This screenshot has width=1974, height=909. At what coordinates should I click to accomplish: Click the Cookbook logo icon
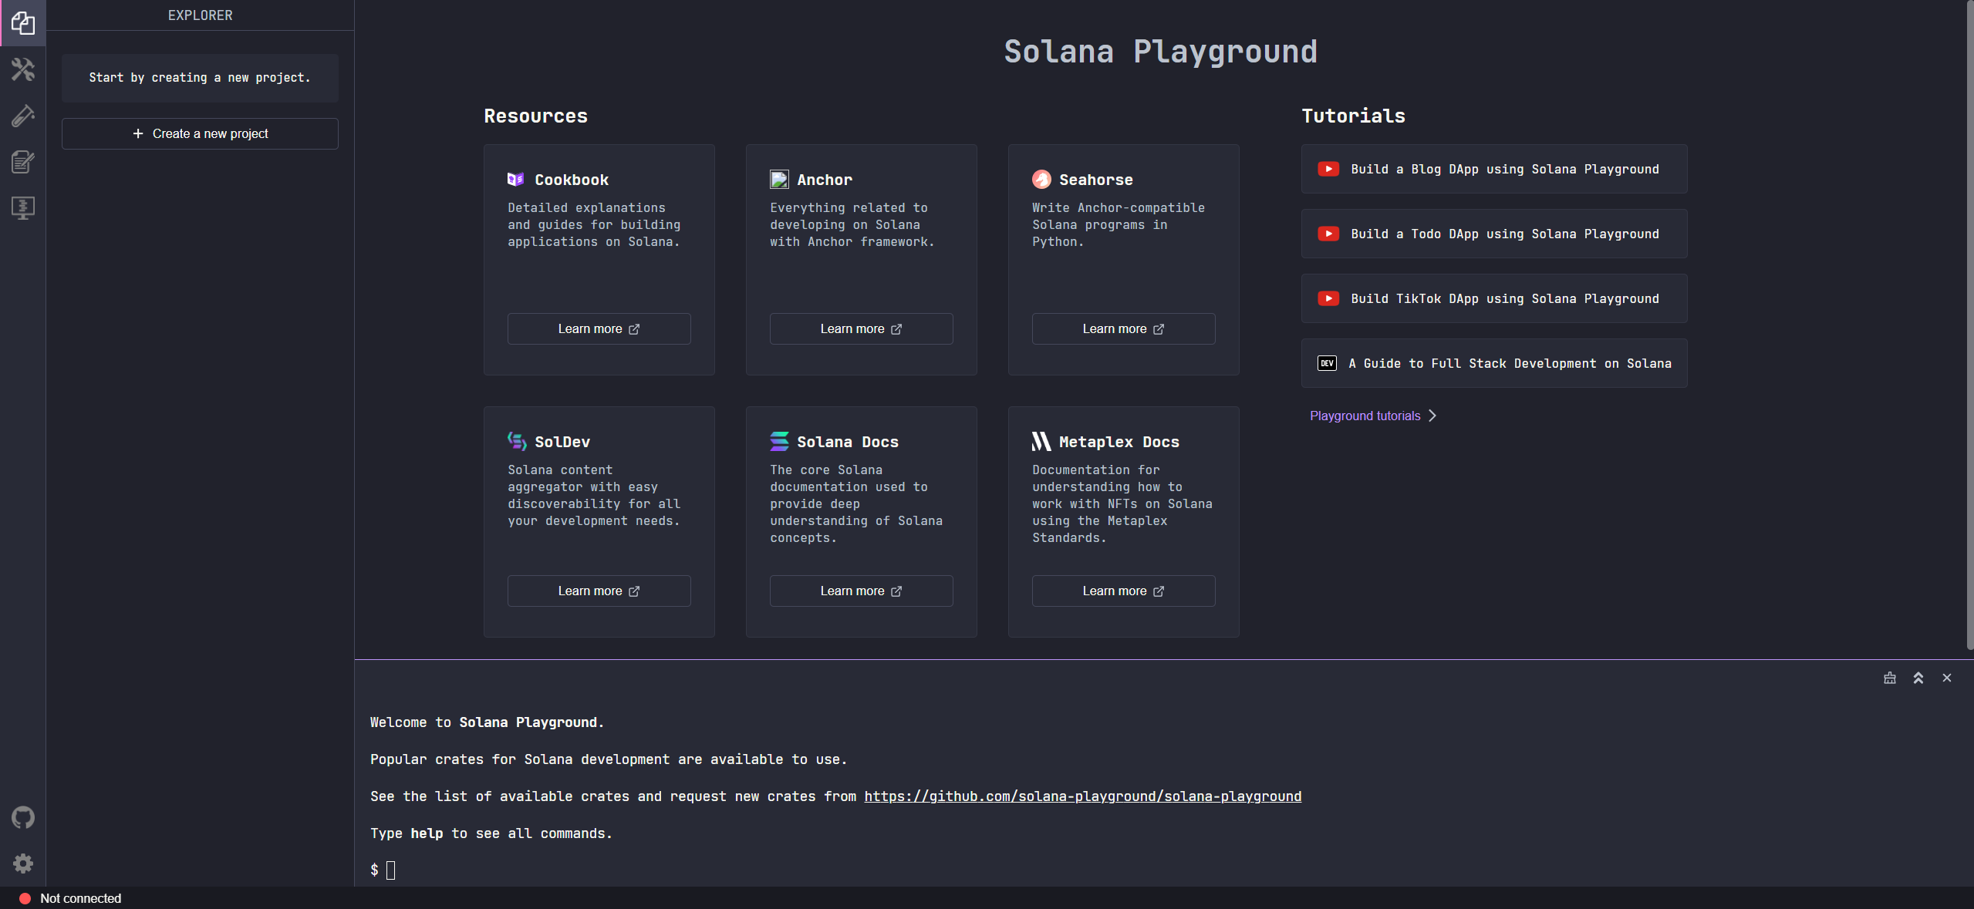[516, 180]
